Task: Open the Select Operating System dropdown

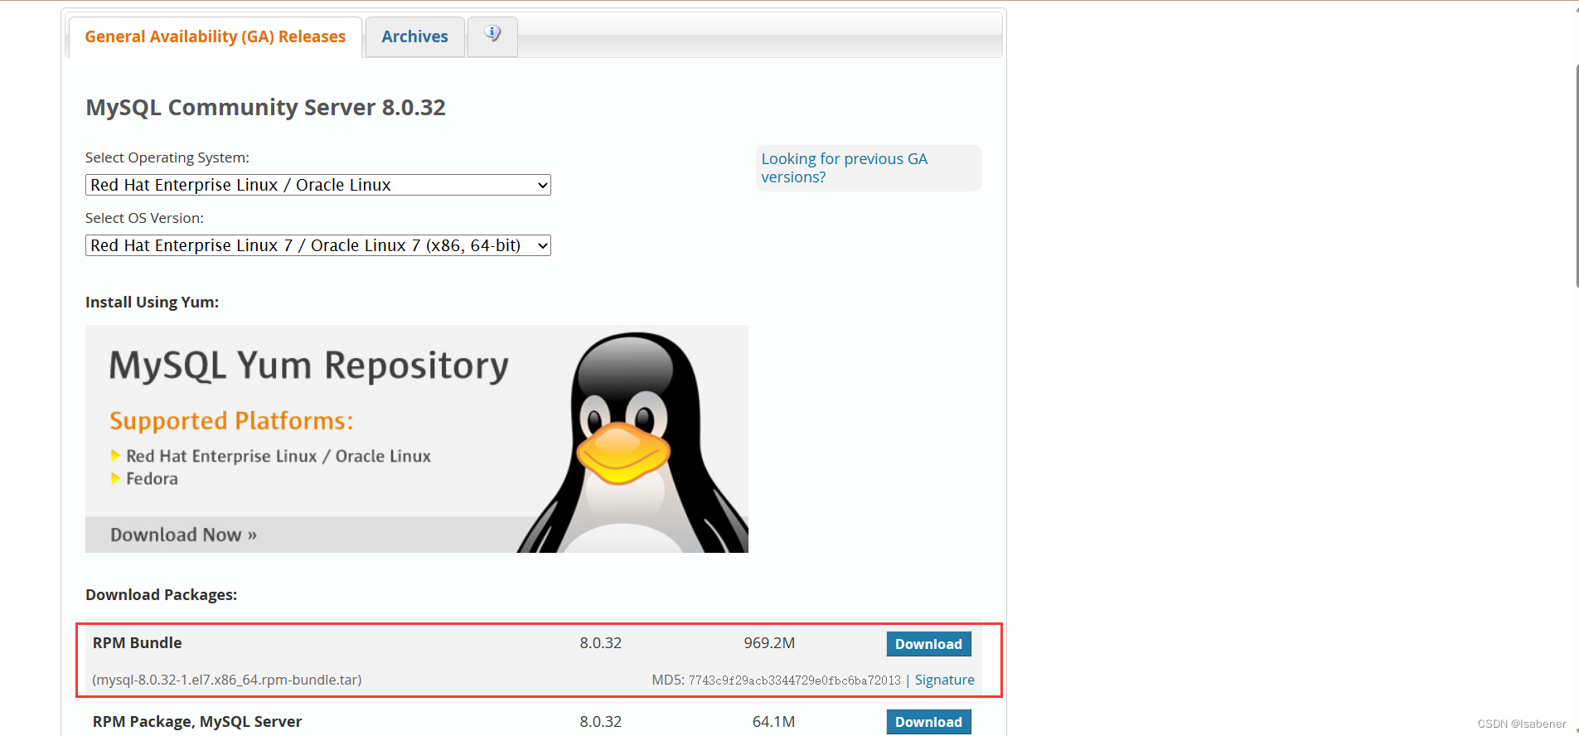Action: 318,185
